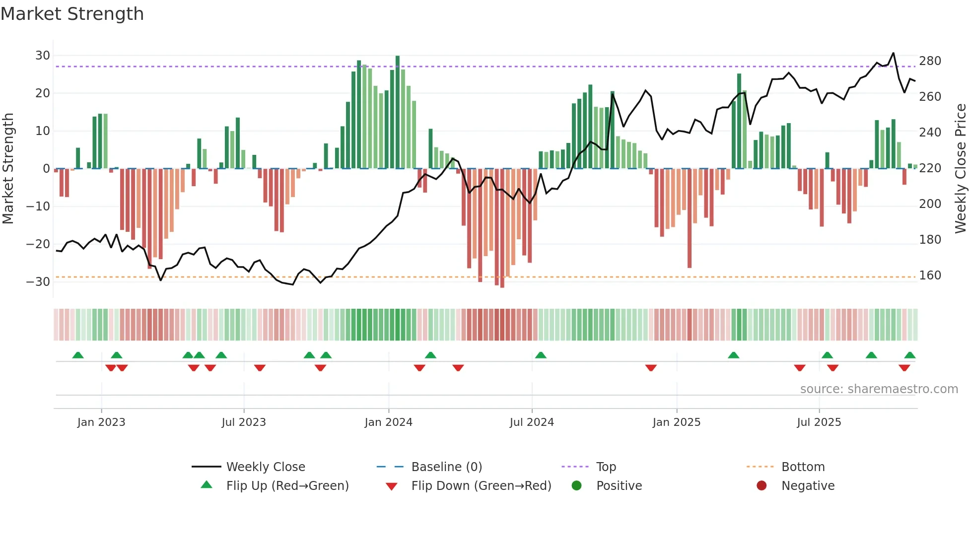Toggle the Bottom legend entry

[x=785, y=467]
